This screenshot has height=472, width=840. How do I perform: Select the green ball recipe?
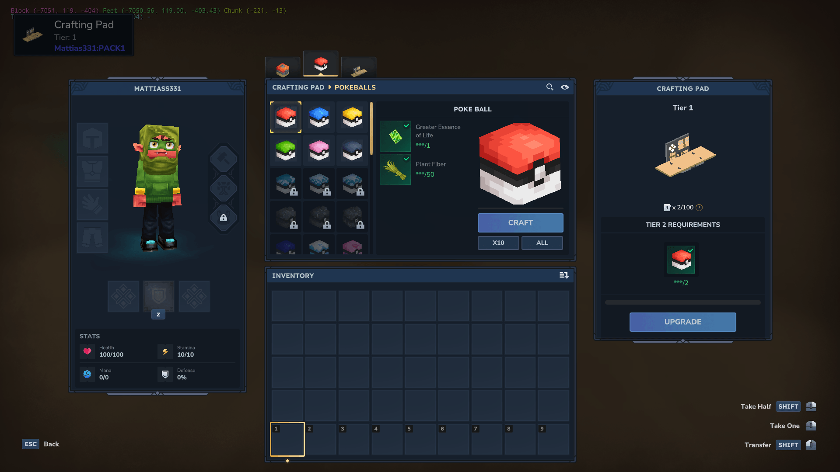coord(286,150)
